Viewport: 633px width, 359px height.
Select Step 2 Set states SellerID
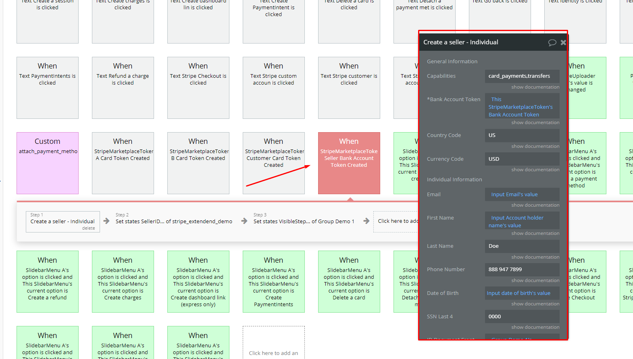click(x=174, y=221)
